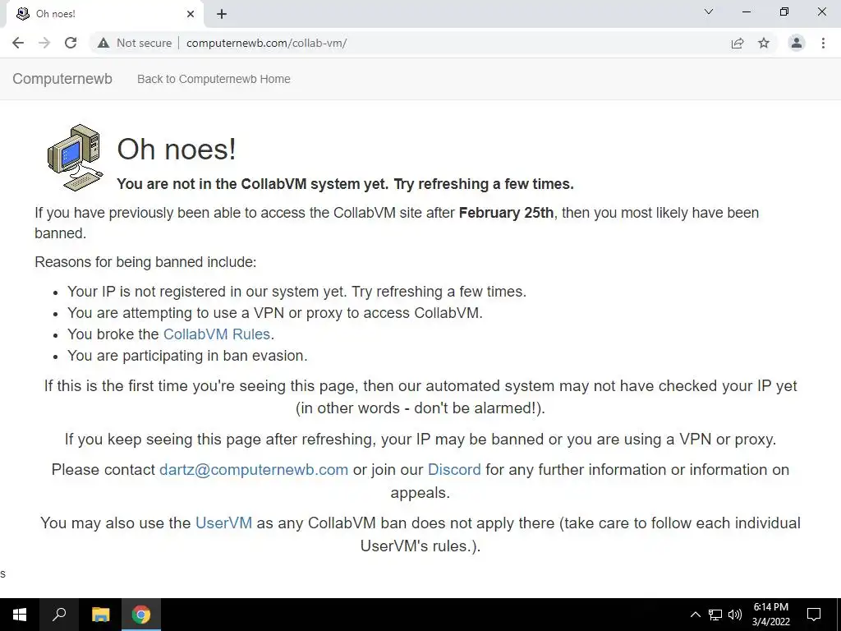Click the browser forward arrow
This screenshot has width=841, height=631.
tap(44, 43)
